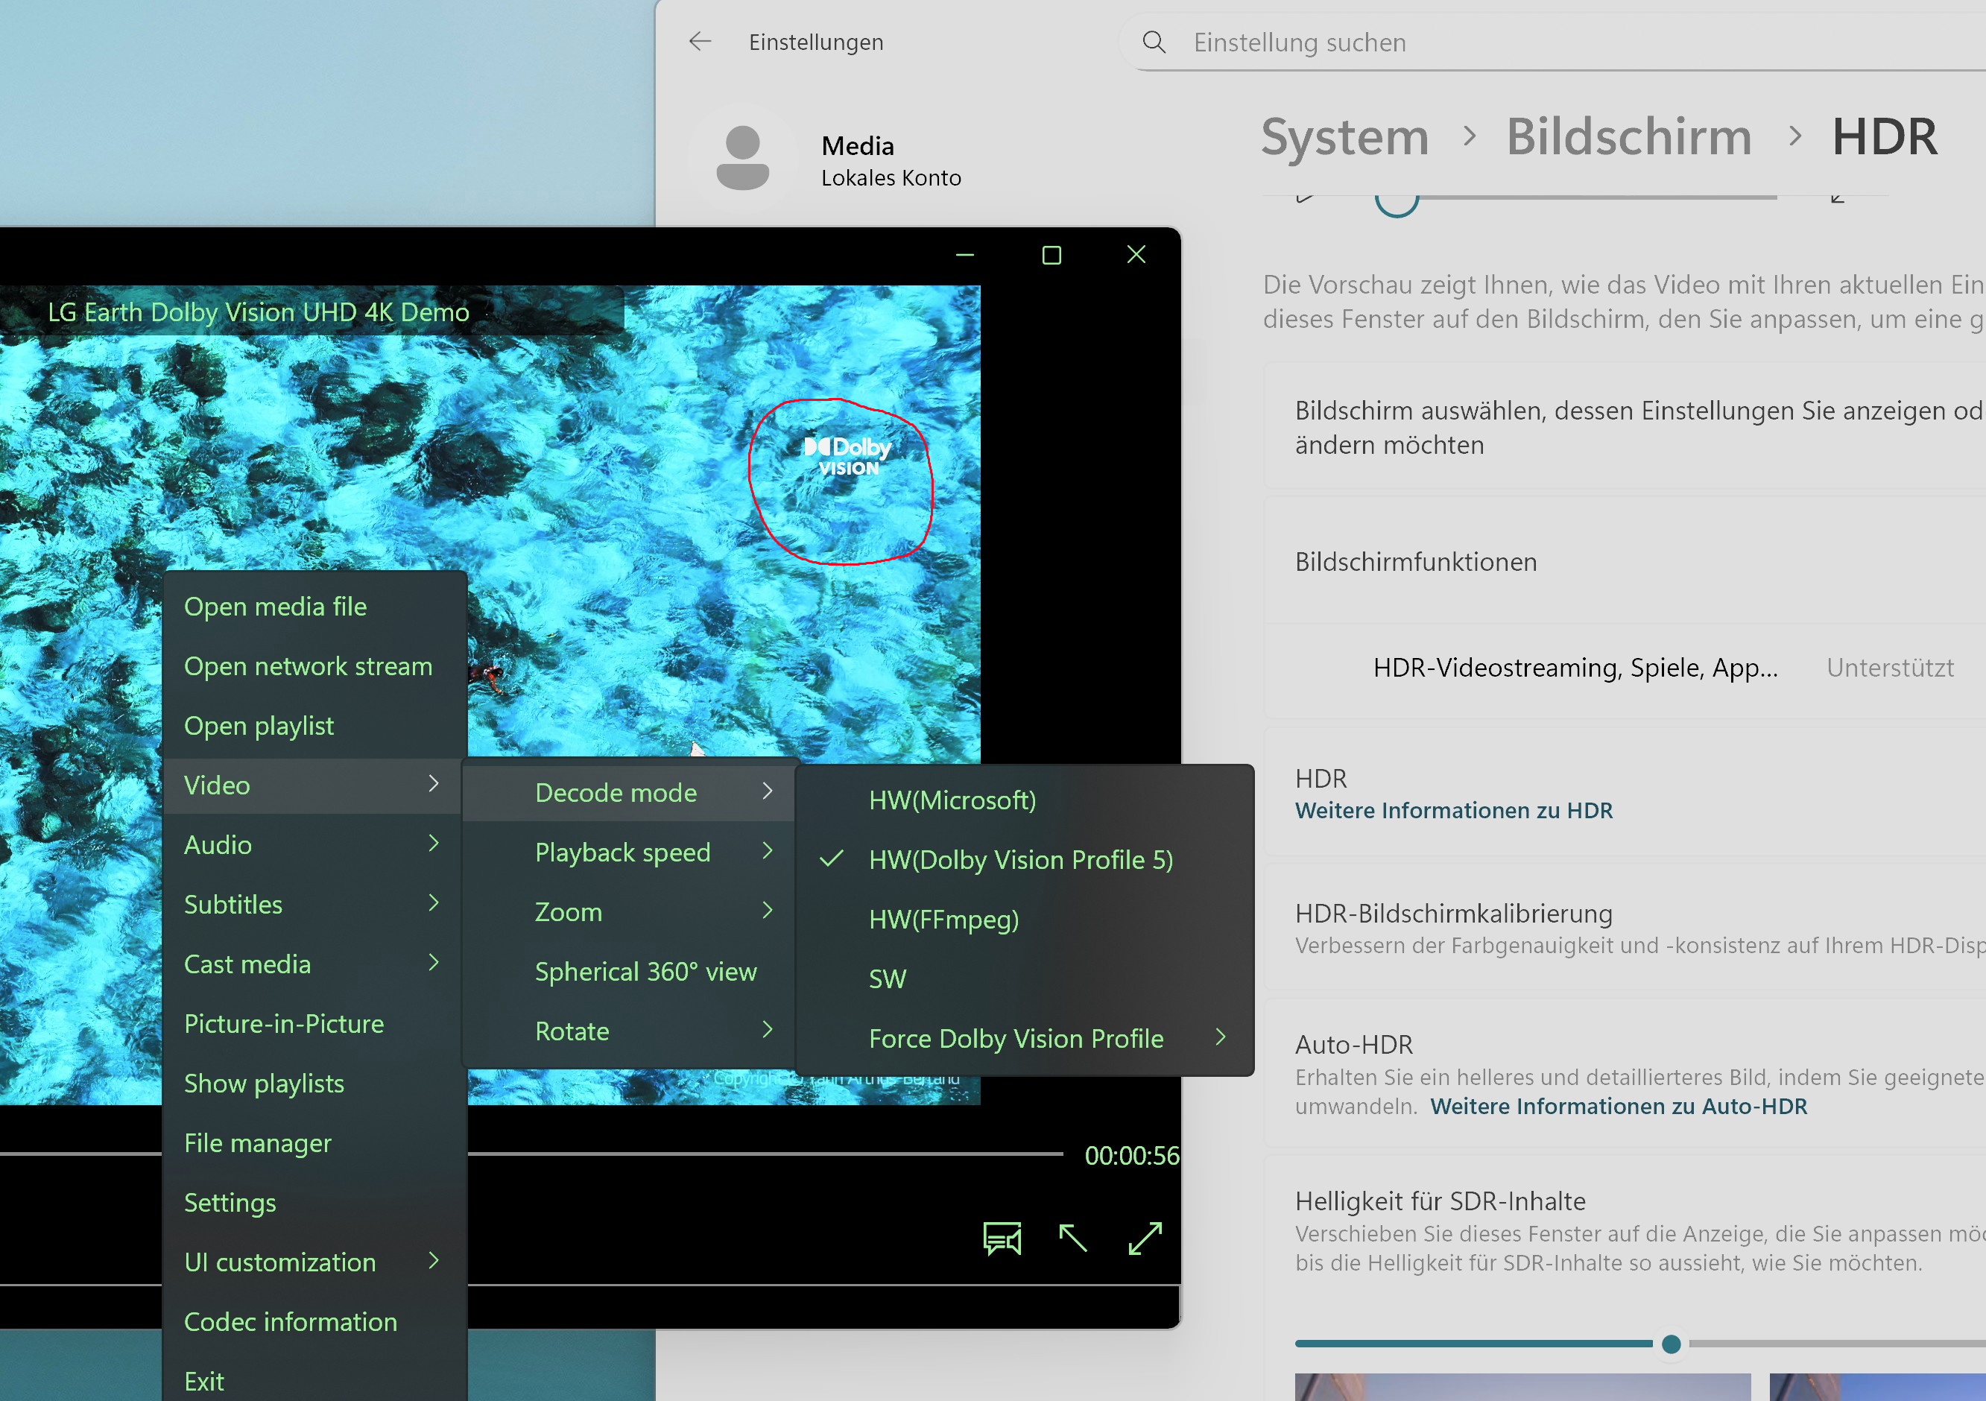Open Weitere Informationen zu HDR link
Image resolution: width=1986 pixels, height=1401 pixels.
1453,810
